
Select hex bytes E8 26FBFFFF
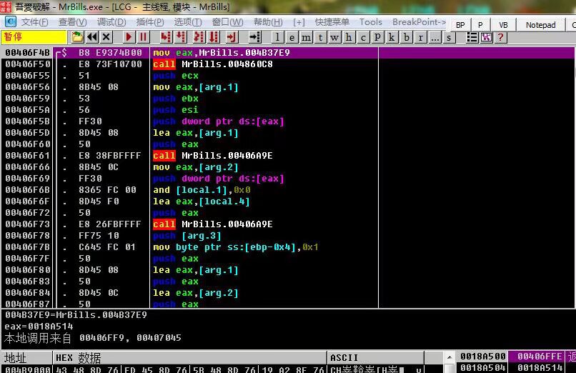click(109, 224)
